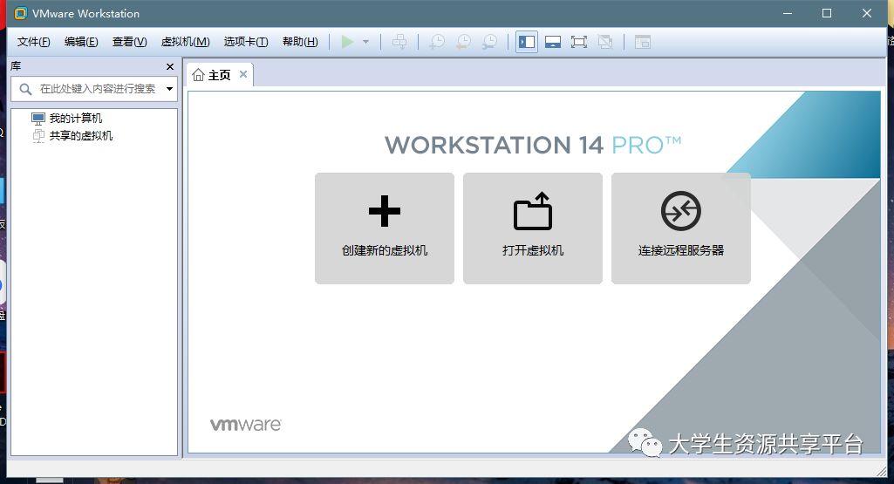This screenshot has height=484, width=894.
Task: Open the 查看(V) menu
Action: [x=129, y=42]
